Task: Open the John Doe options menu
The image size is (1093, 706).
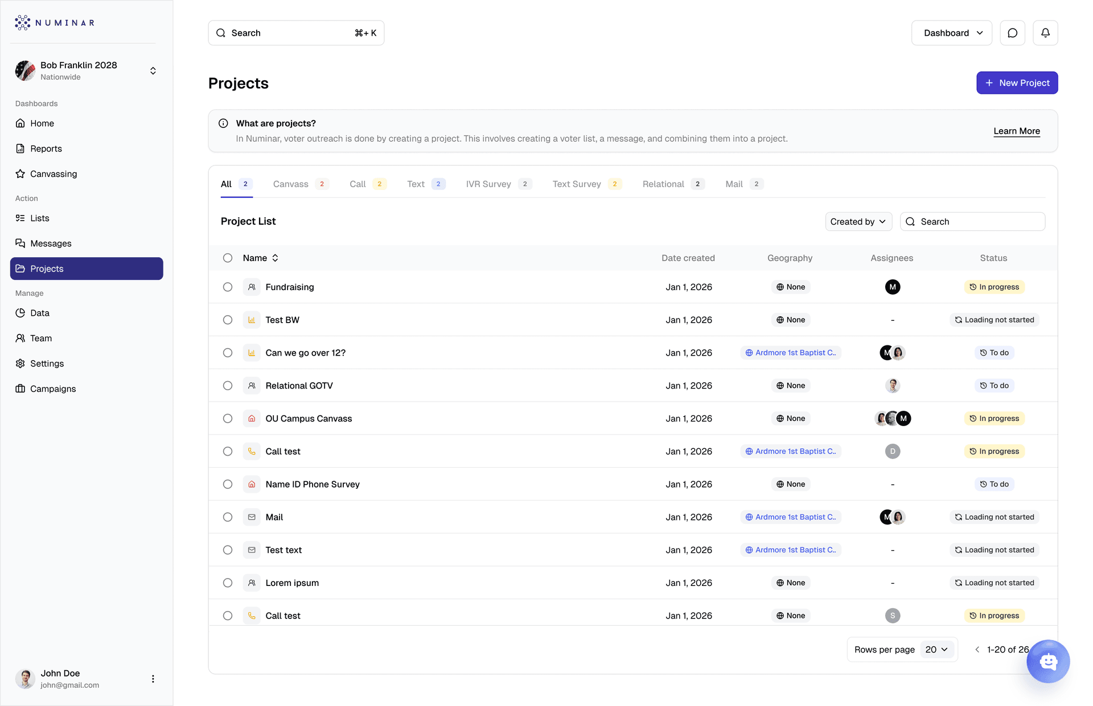Action: [153, 679]
